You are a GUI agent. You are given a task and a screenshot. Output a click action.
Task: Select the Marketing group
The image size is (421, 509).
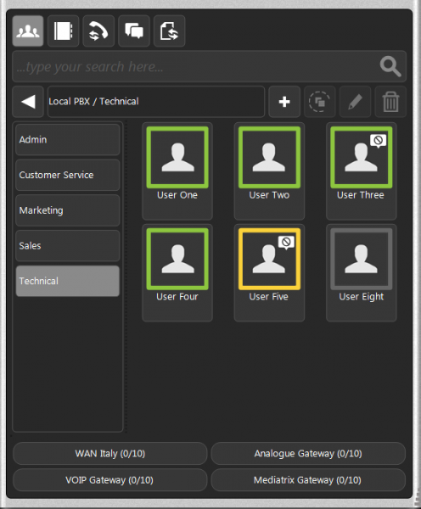tap(68, 210)
